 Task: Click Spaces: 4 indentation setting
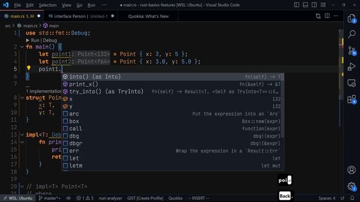[326, 198]
